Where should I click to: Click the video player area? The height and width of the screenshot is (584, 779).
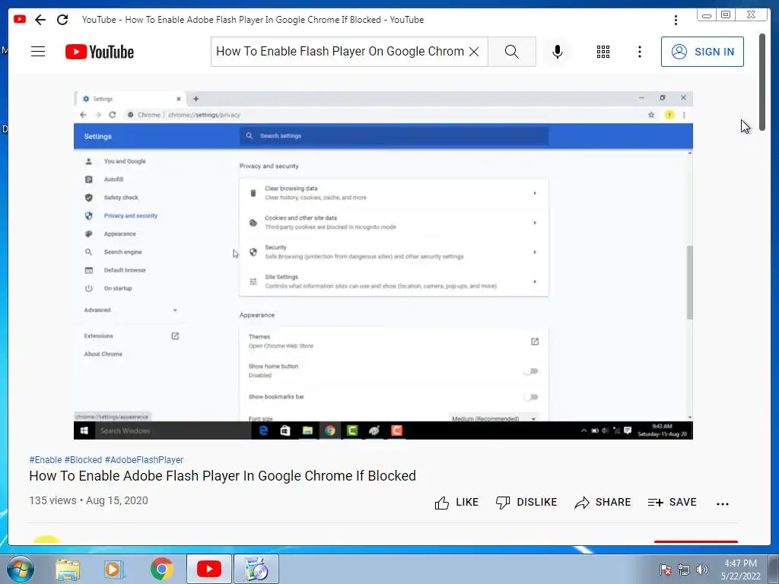click(x=383, y=265)
